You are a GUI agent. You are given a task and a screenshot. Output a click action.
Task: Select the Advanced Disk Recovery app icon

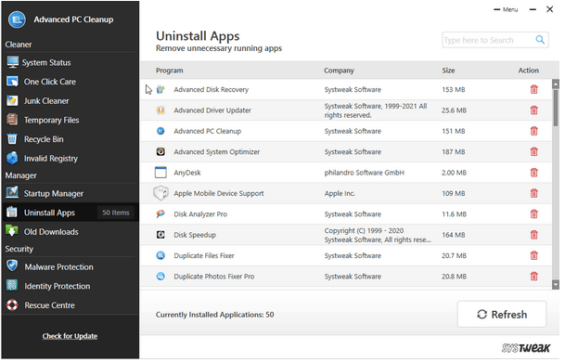[161, 89]
